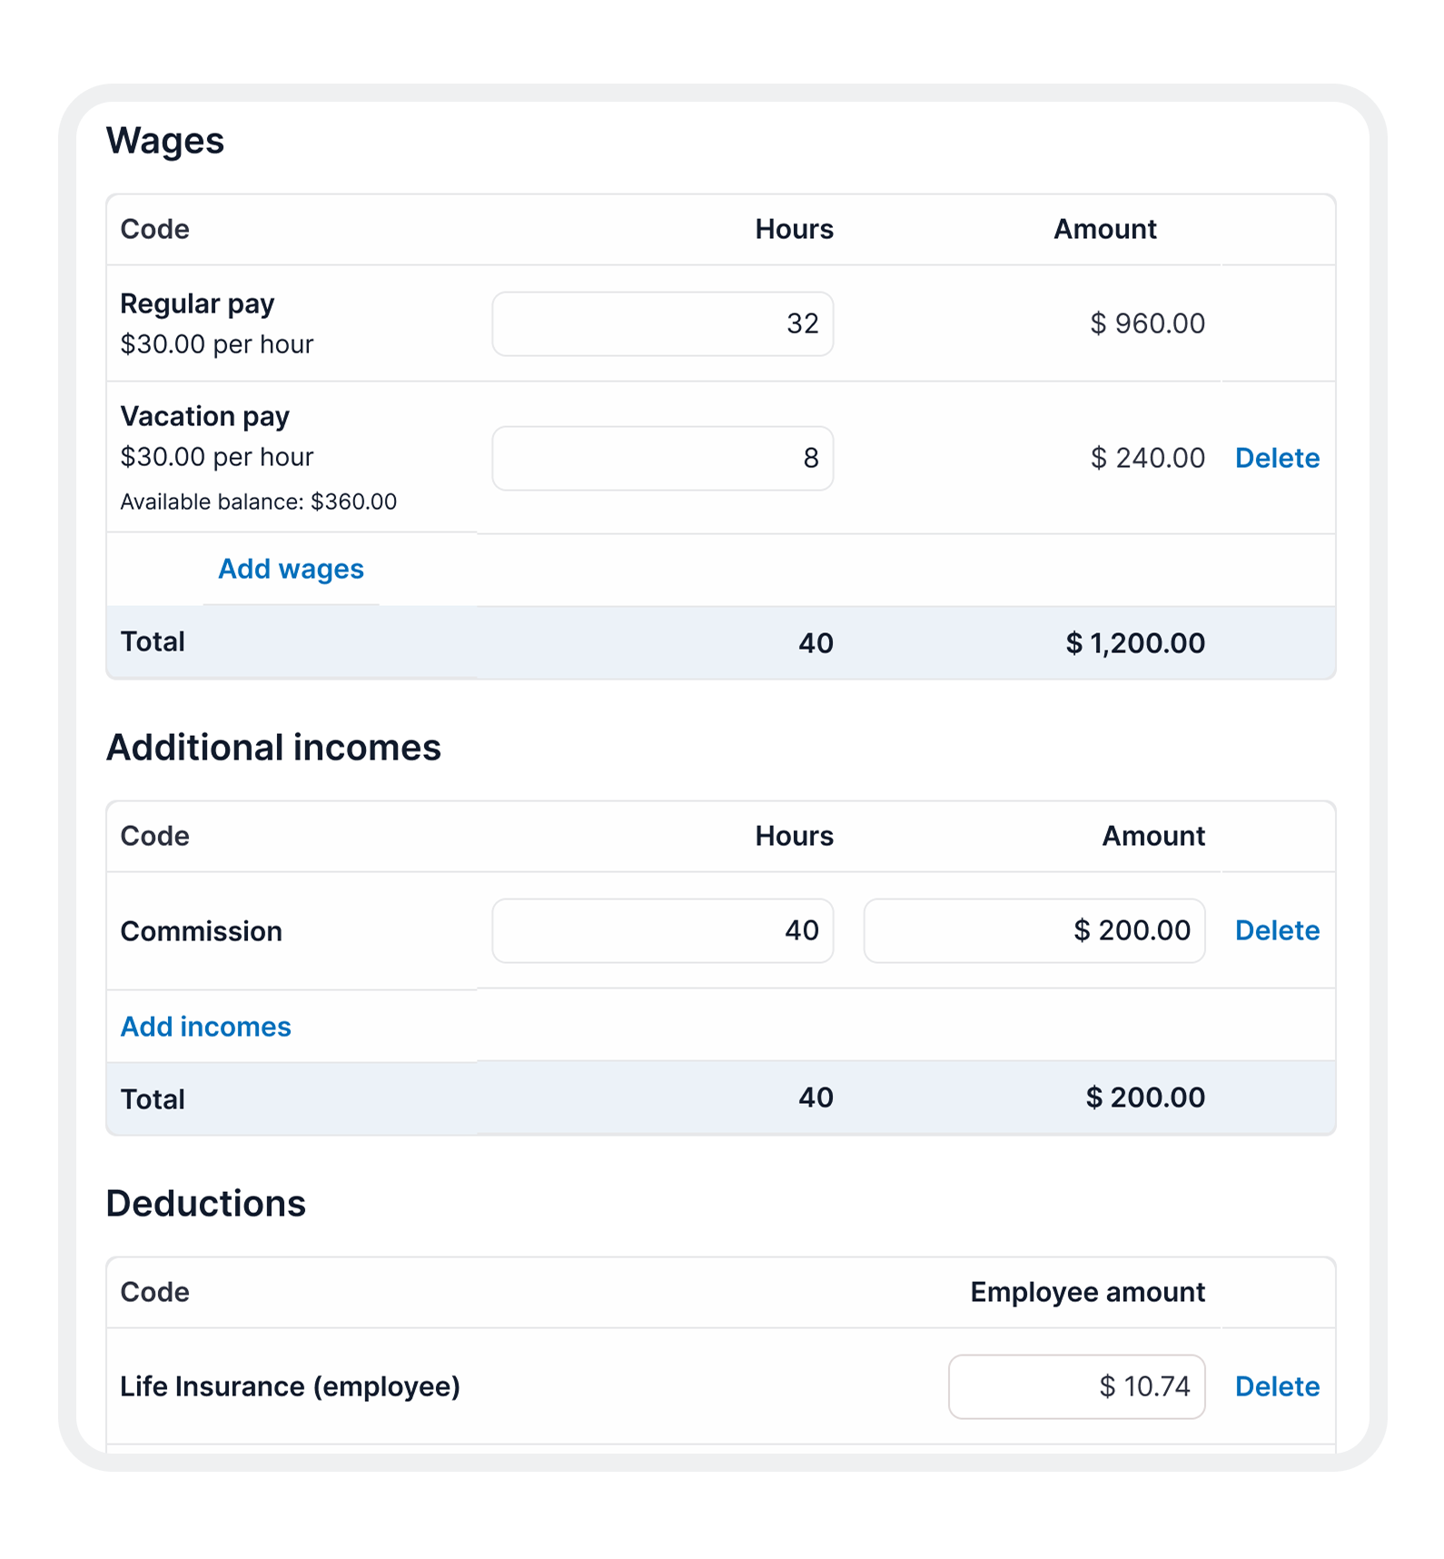
Task: Delete the Commission income row
Action: tap(1277, 930)
